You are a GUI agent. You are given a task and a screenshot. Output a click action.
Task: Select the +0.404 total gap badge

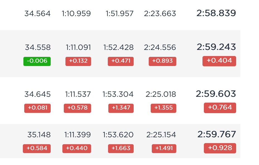[x=219, y=61]
